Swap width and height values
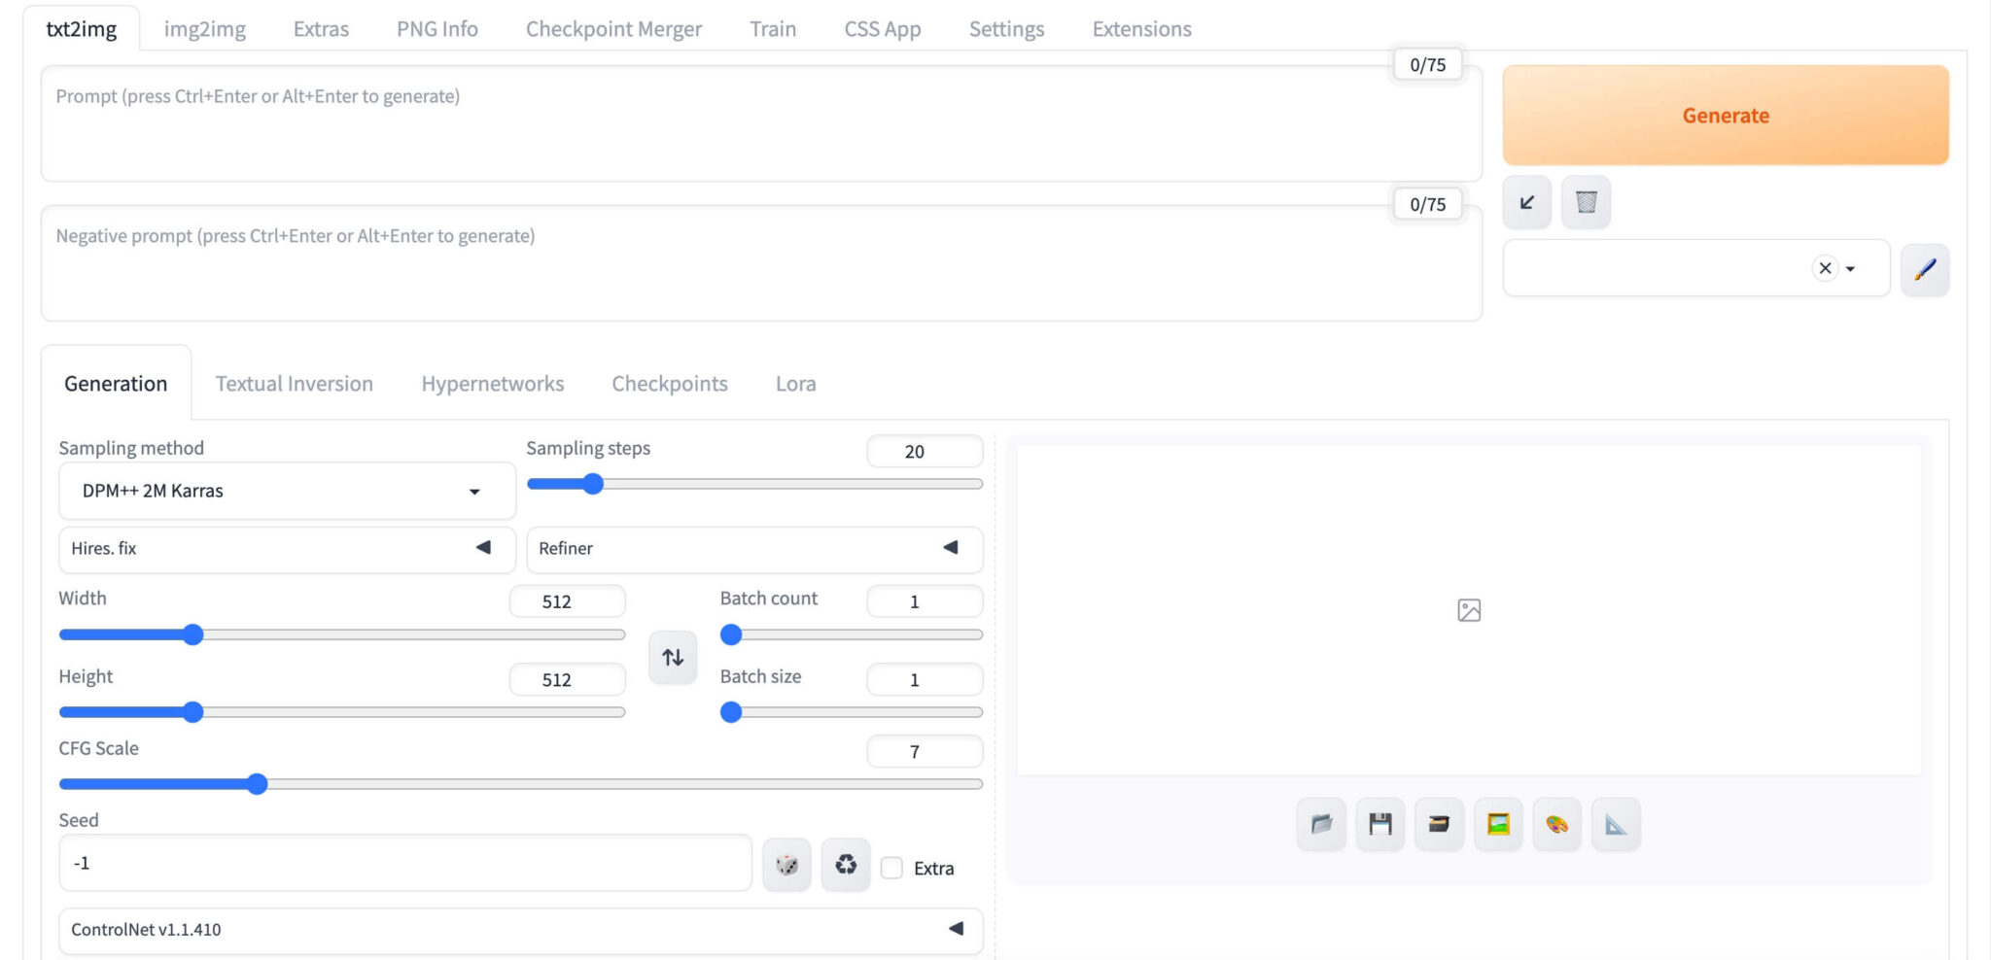Image resolution: width=1991 pixels, height=960 pixels. coord(672,657)
